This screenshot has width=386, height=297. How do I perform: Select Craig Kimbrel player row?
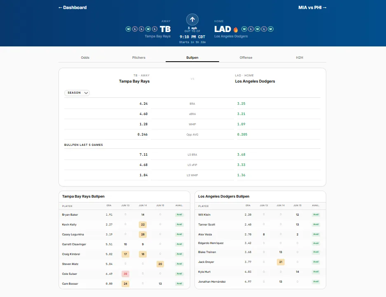124,254
